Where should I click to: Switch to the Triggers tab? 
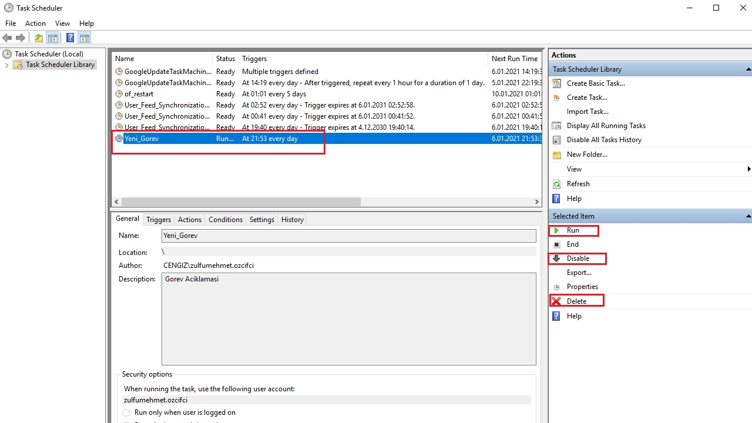pos(159,220)
